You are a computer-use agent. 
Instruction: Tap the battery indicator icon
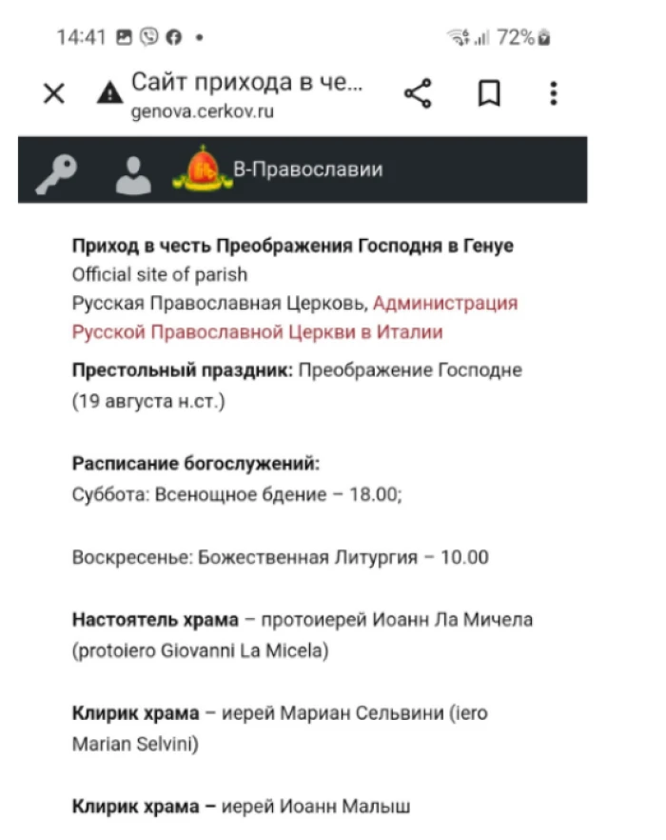click(x=545, y=38)
